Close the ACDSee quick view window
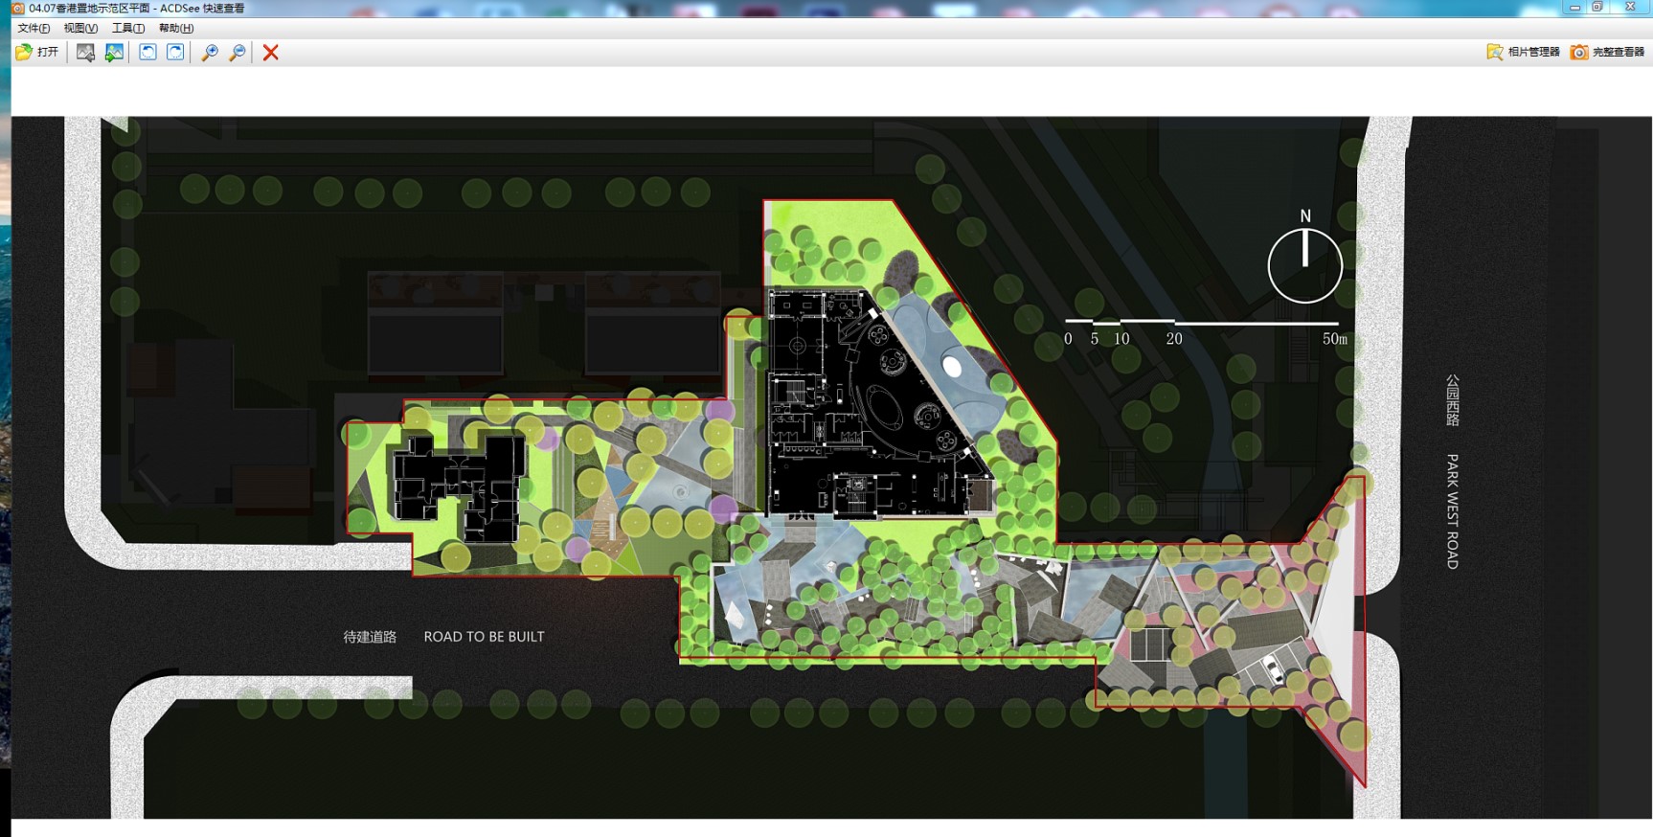1653x837 pixels. pos(1630,7)
